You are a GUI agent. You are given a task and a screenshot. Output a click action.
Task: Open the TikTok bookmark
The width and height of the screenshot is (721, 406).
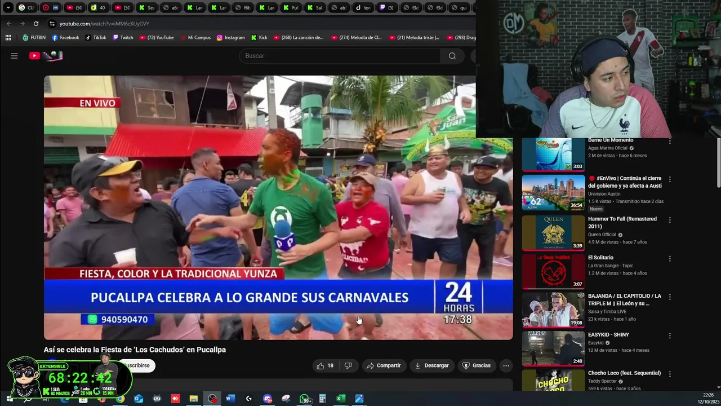tap(96, 38)
